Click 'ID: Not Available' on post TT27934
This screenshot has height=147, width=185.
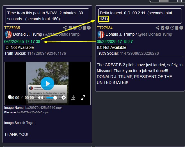pos(112,47)
